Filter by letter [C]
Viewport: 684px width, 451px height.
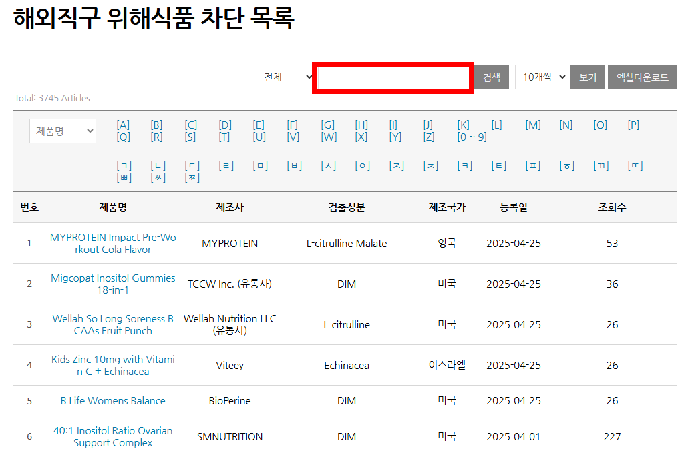pos(190,125)
